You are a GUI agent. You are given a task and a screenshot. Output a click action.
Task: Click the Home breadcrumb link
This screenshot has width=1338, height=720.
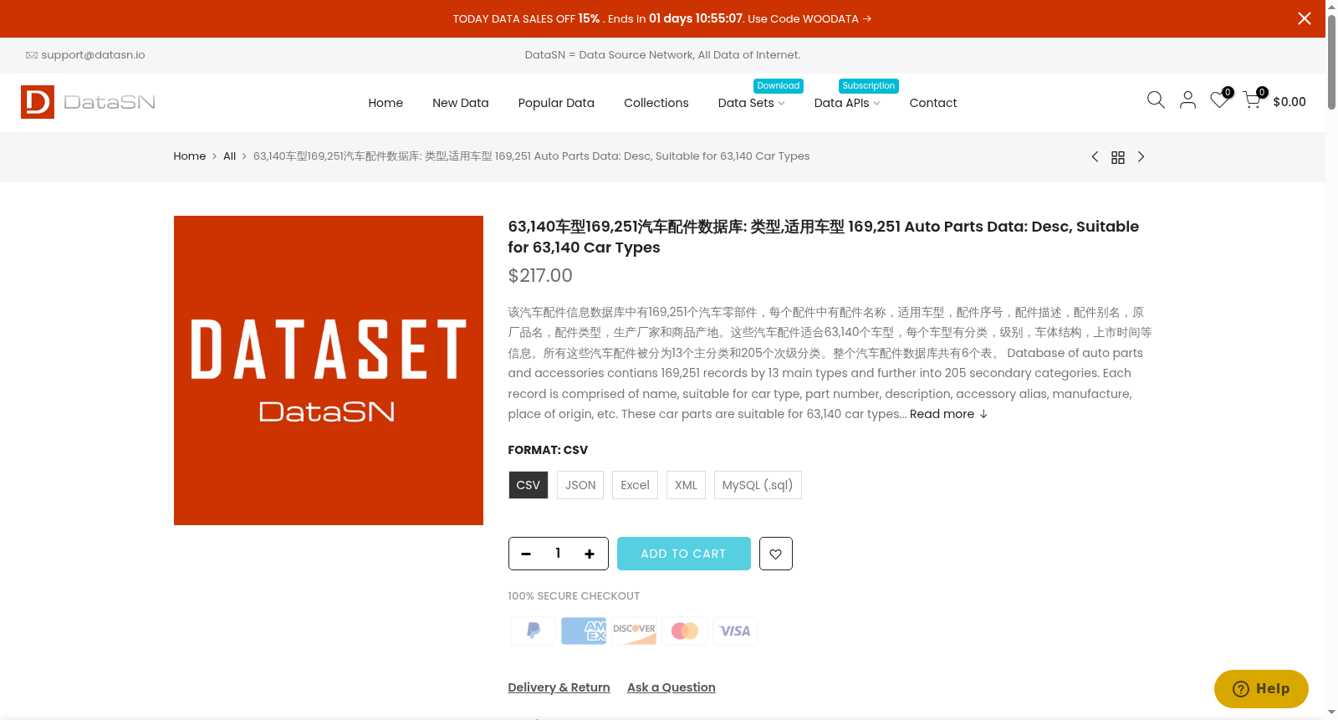pos(190,156)
